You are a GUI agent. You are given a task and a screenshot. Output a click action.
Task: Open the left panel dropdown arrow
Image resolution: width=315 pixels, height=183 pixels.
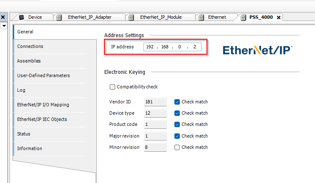click(x=4, y=26)
